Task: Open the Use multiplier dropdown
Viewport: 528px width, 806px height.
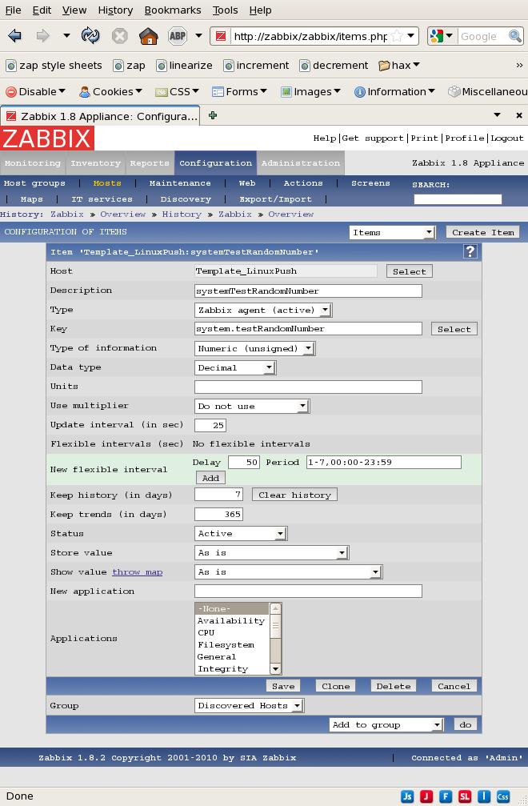Action: (252, 406)
